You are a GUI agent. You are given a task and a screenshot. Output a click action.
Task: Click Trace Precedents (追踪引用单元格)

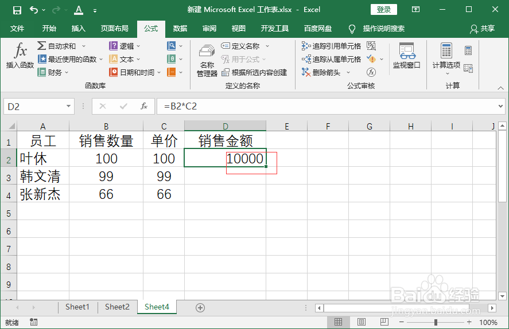(x=331, y=46)
